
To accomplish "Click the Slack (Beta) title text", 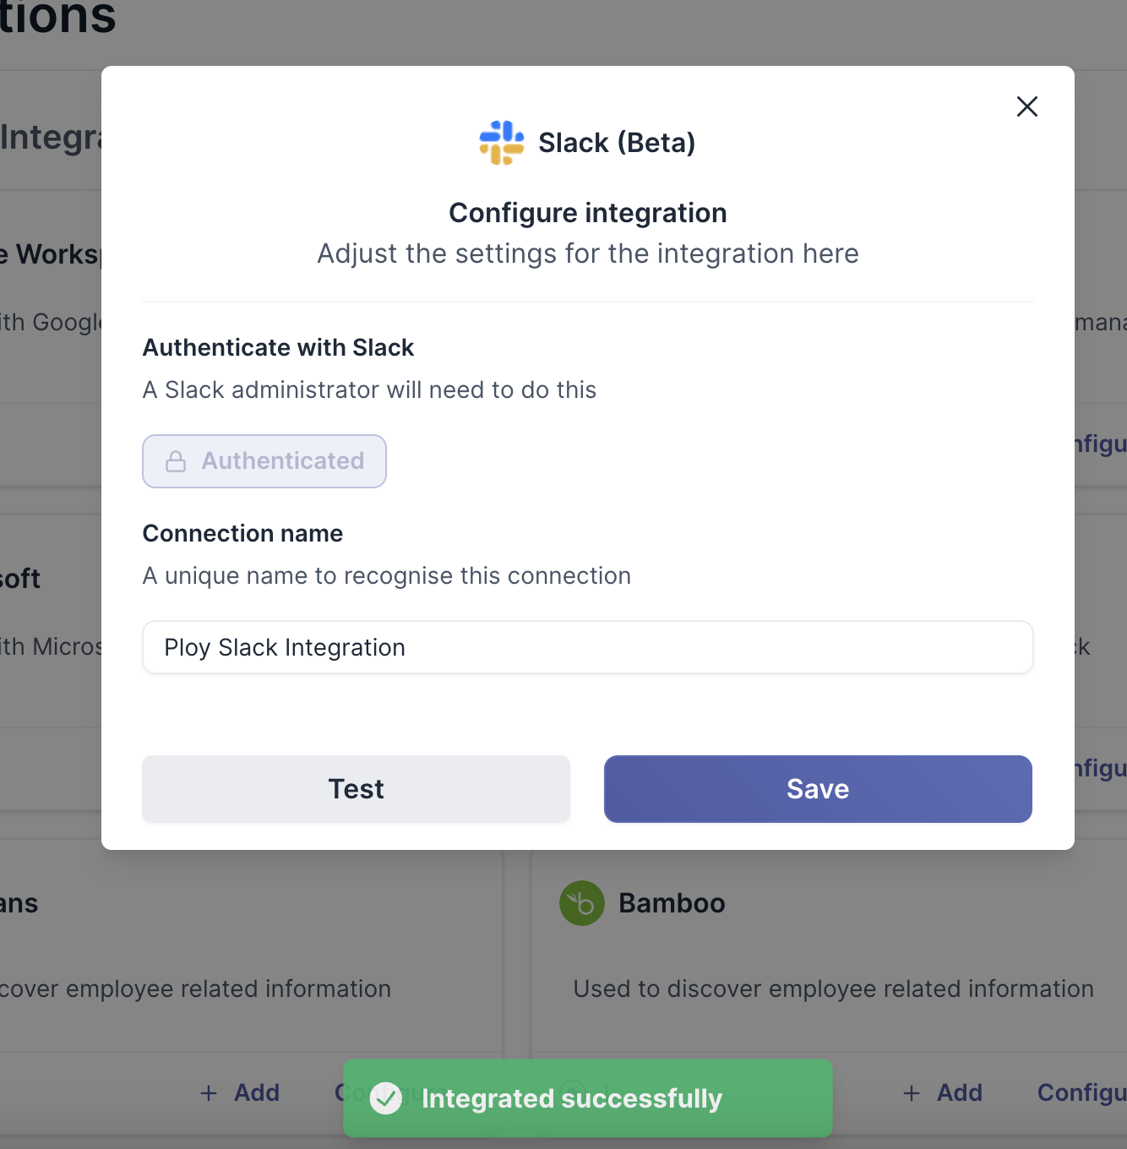I will [617, 143].
